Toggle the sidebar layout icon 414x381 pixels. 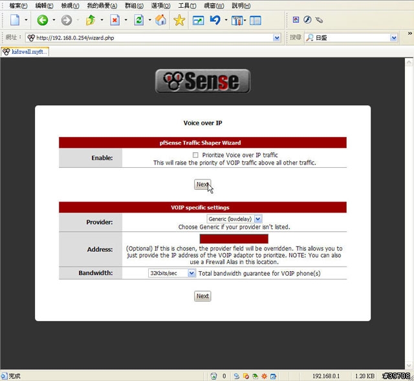click(256, 21)
